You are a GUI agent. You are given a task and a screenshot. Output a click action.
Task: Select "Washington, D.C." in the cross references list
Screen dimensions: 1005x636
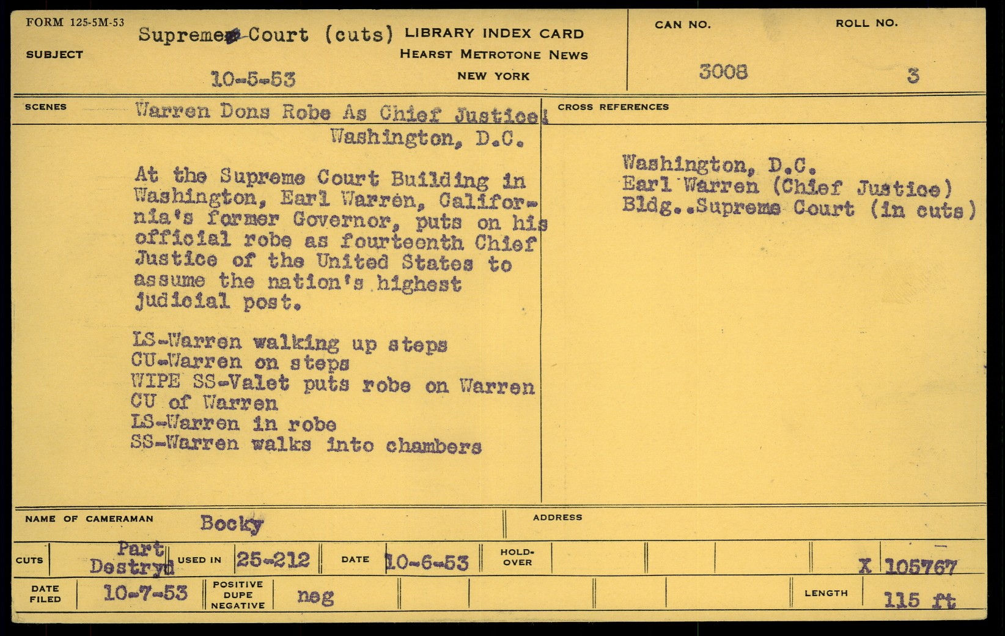[x=719, y=164]
